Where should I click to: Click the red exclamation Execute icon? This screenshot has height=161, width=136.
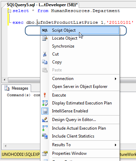click(45, 95)
